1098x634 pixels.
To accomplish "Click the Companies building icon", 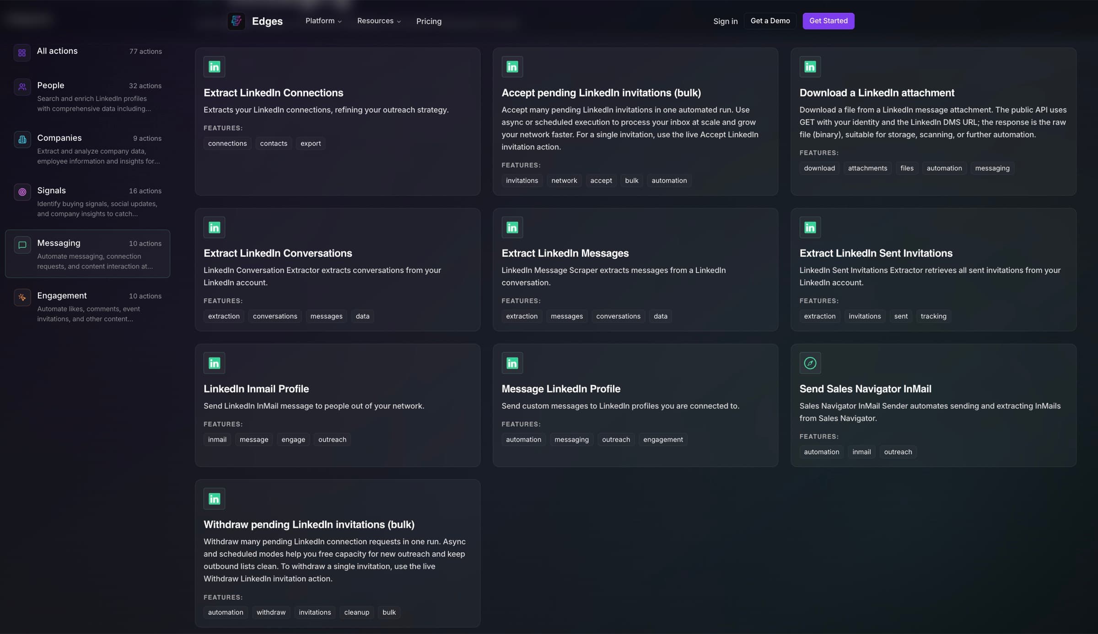I will click(22, 139).
